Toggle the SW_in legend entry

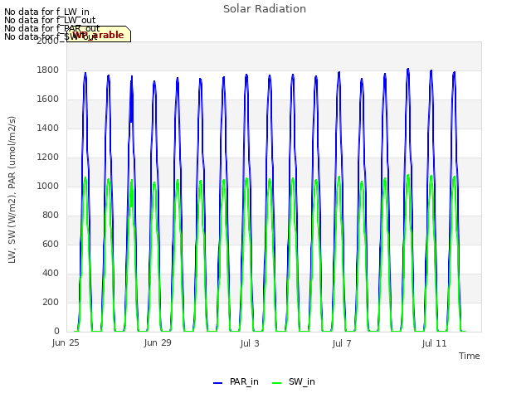[293, 381]
